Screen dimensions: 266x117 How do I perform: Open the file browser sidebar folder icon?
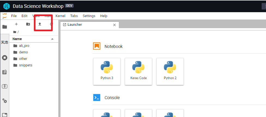coord(5,27)
